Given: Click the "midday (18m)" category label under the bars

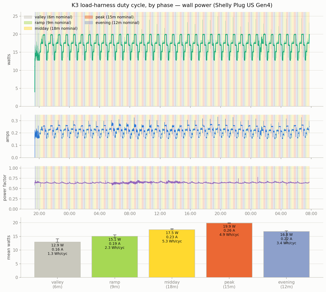Looking at the screenshot, I should 172,284.
